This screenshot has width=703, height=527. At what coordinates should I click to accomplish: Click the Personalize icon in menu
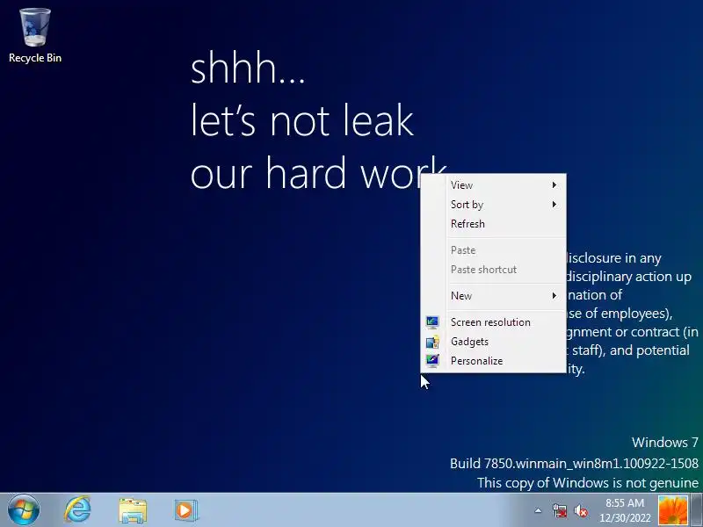click(432, 361)
